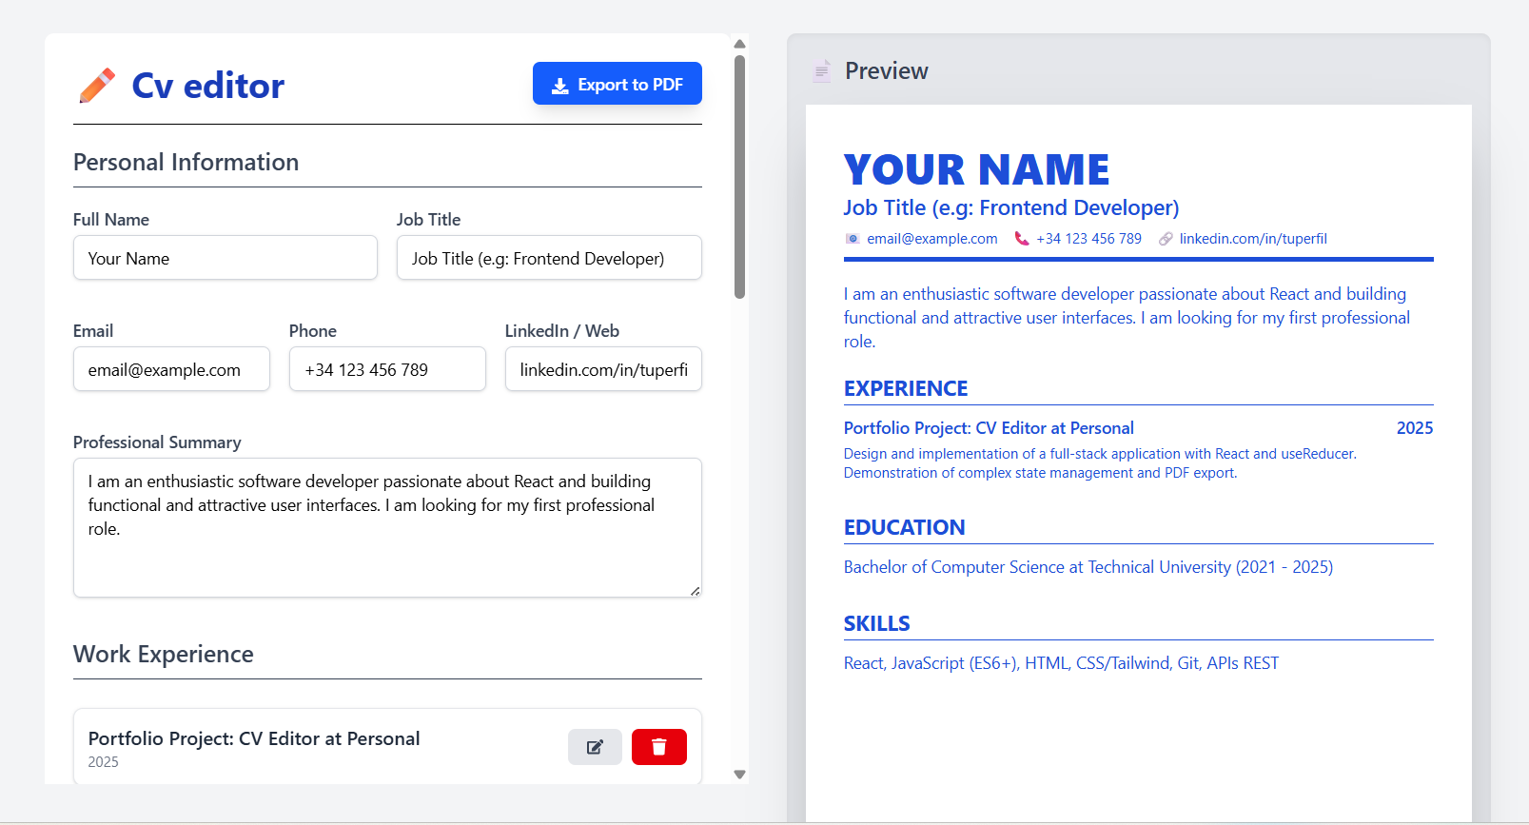
Task: Delete the Portfolio Project experience with trash icon
Action: [x=659, y=747]
